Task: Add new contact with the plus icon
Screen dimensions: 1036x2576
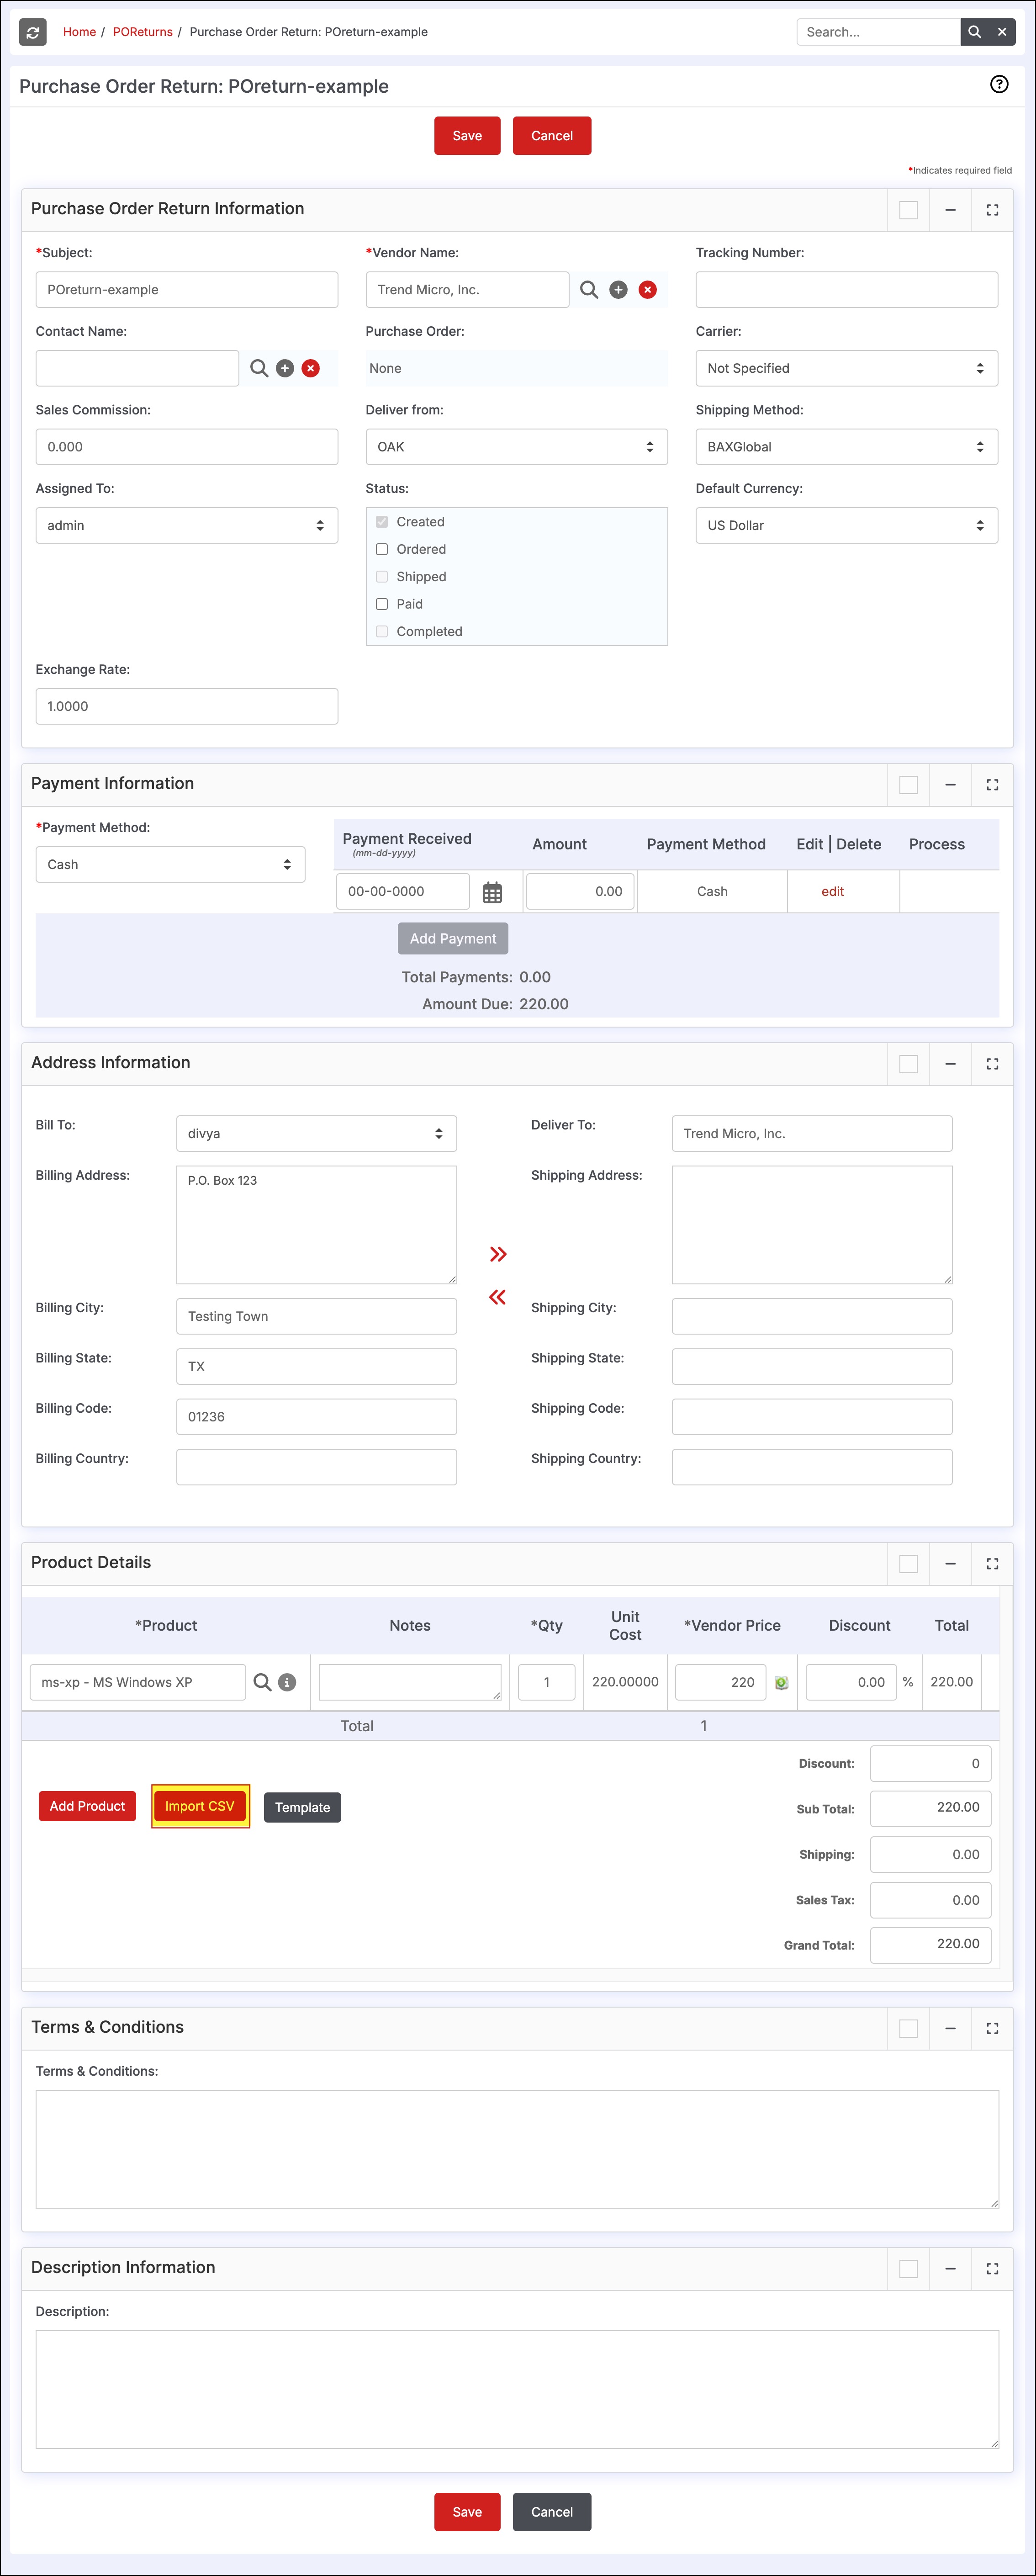Action: tap(285, 368)
